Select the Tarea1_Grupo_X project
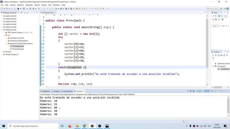The image size is (230, 129). [12, 54]
